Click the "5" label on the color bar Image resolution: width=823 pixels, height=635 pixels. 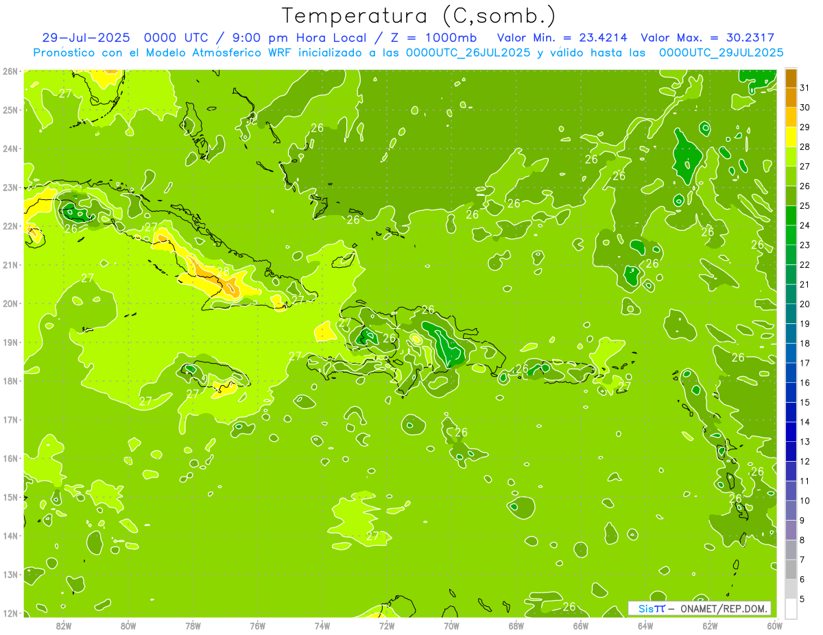802,599
